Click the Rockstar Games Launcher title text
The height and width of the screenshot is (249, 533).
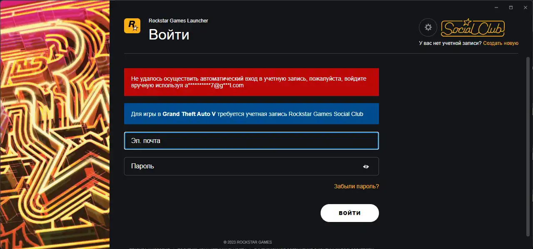click(x=178, y=21)
